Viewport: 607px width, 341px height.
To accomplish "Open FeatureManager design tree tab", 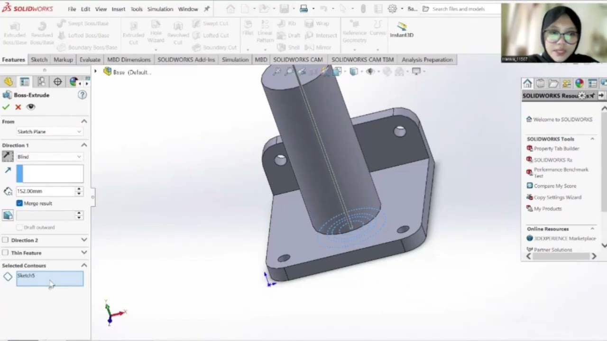I will [8, 82].
